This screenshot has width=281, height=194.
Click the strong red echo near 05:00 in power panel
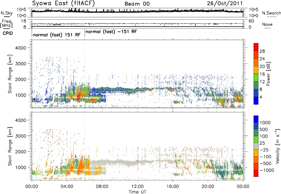78,96
